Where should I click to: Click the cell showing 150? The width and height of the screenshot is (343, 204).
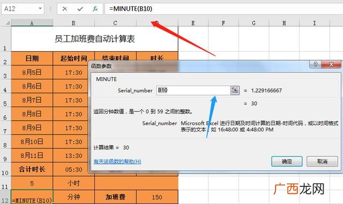pos(157,197)
